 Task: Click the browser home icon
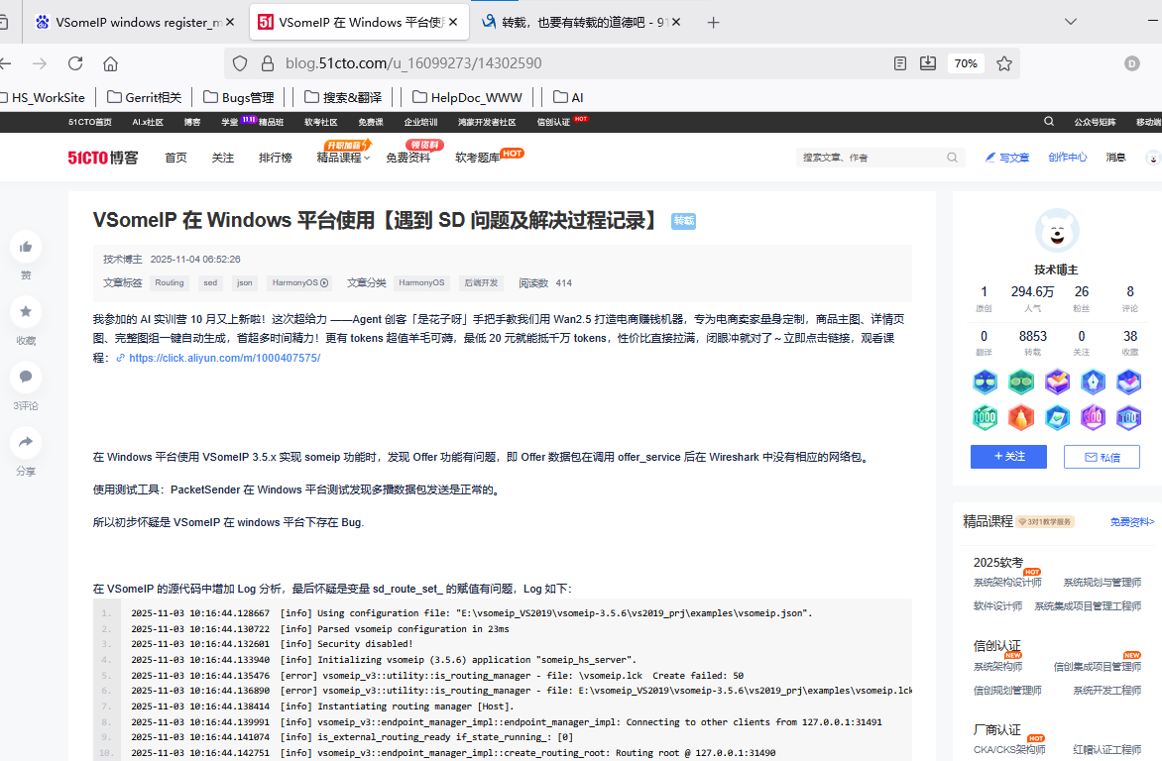(110, 62)
